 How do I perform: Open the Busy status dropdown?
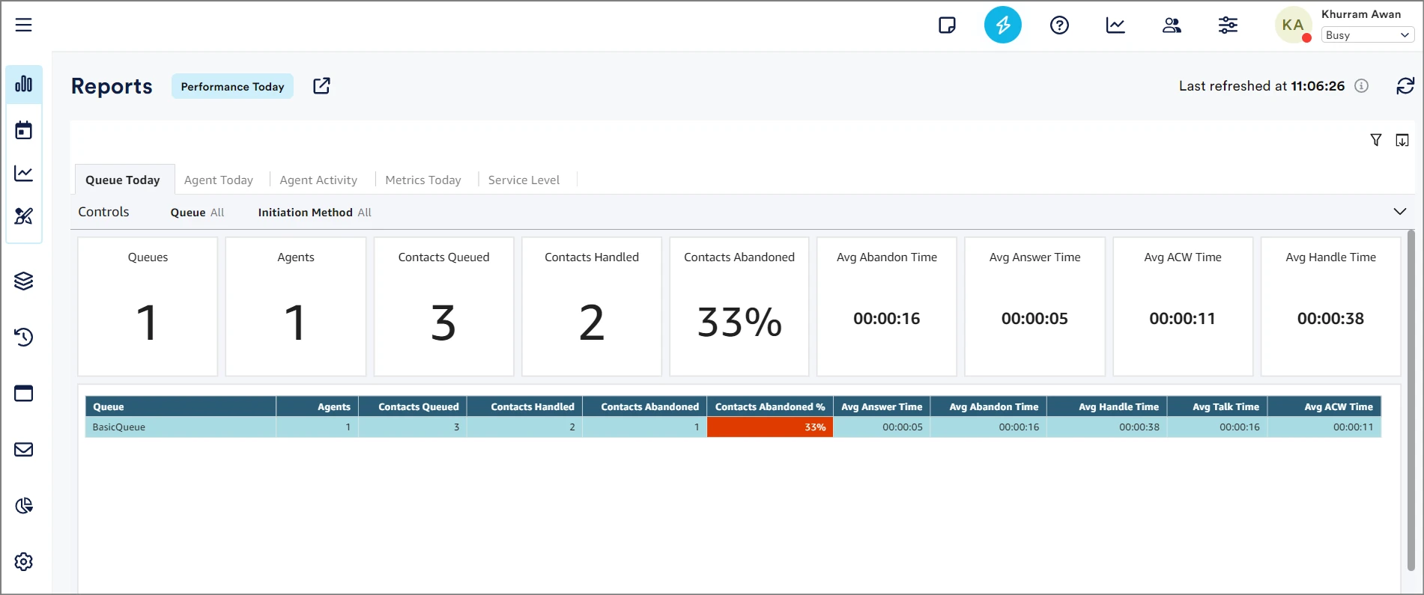1367,35
